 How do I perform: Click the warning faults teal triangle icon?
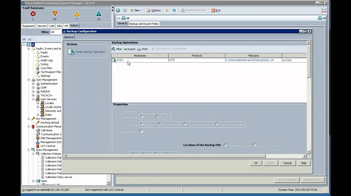[98, 14]
